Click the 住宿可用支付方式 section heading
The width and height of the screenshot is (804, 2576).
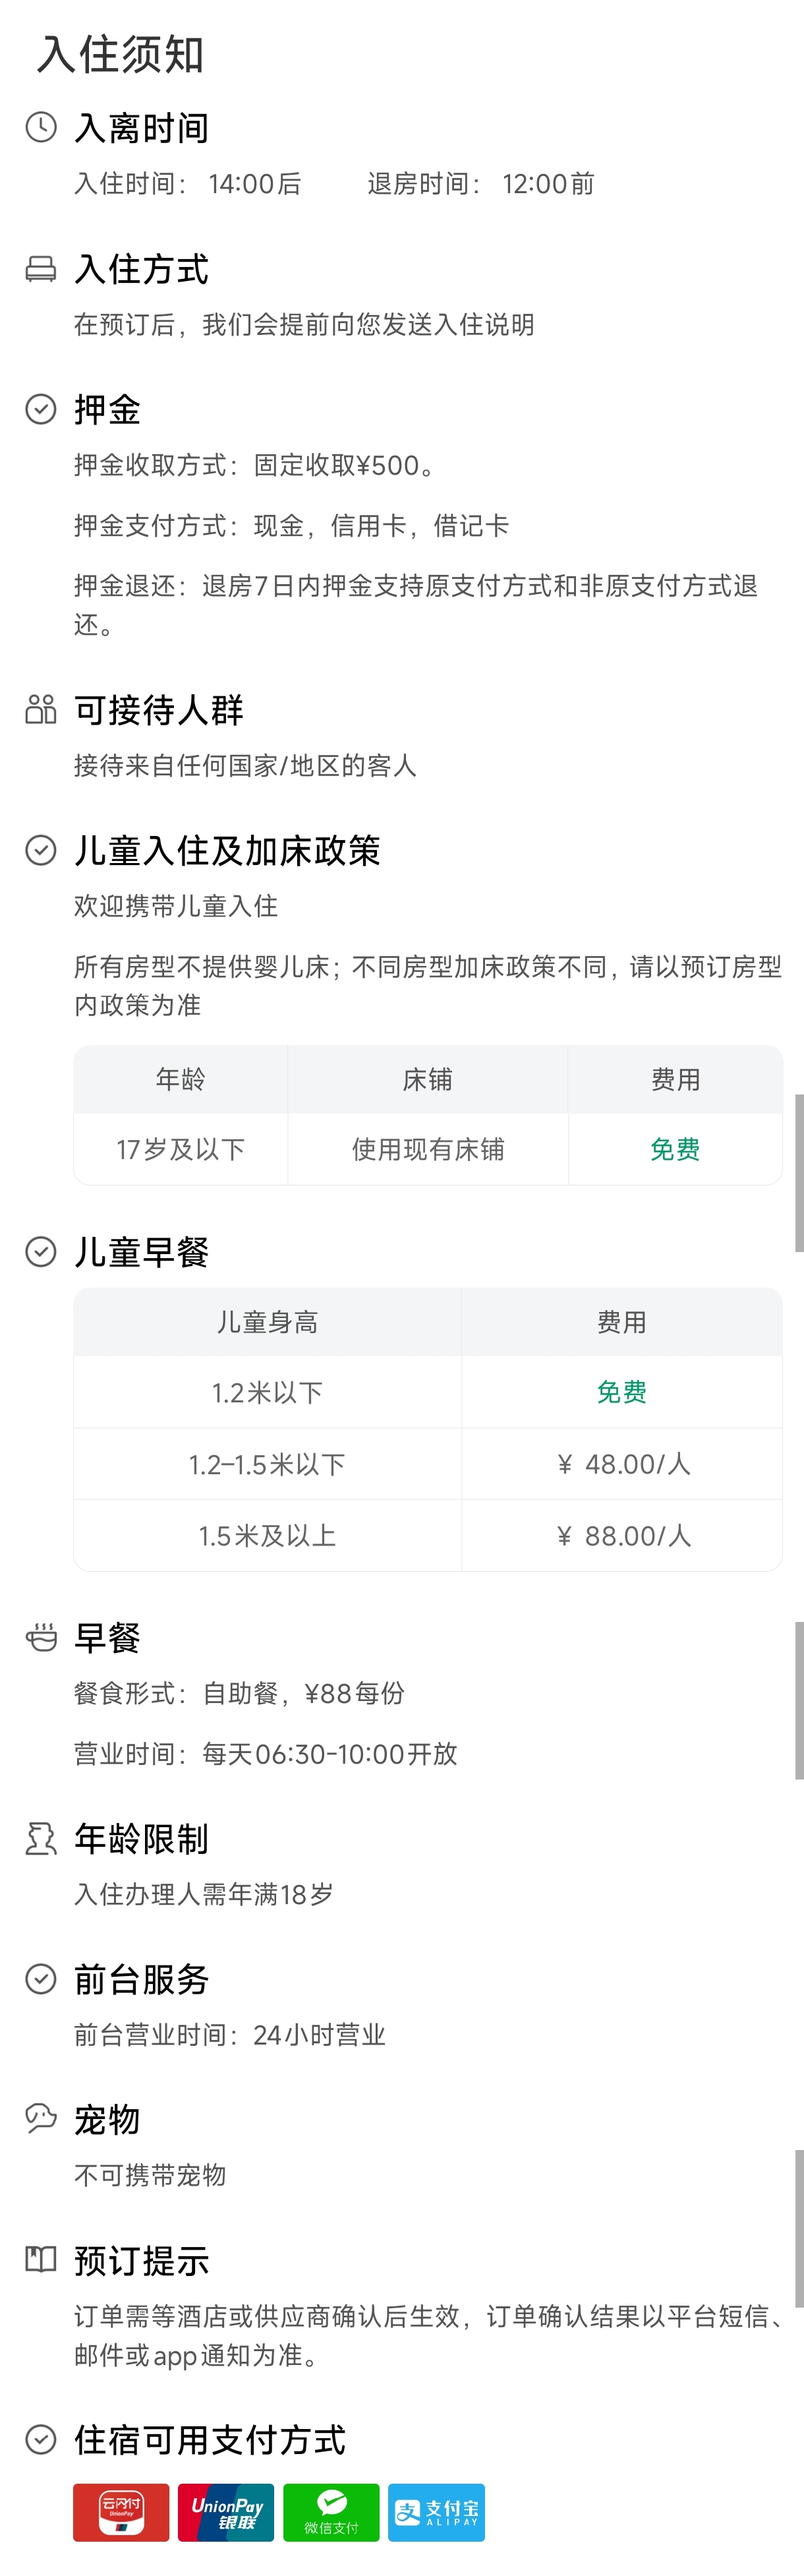210,2440
